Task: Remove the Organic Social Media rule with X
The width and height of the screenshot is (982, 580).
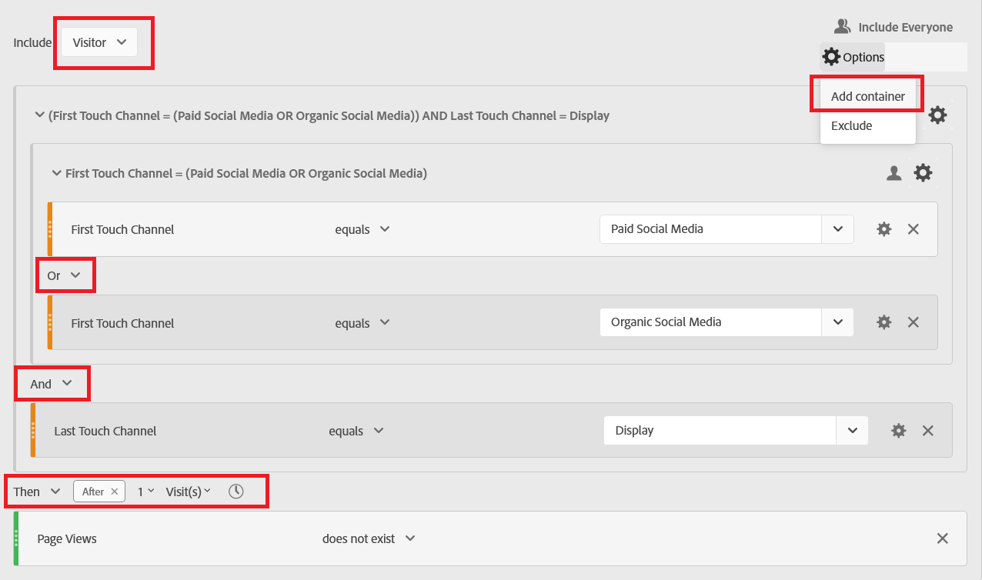Action: (914, 322)
